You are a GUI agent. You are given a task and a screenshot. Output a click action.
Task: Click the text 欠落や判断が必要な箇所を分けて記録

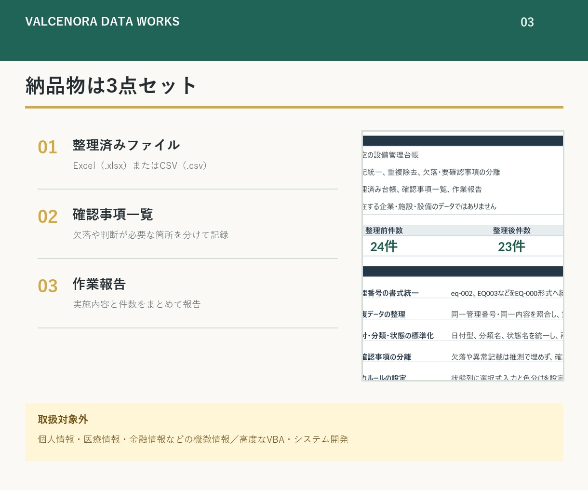pyautogui.click(x=151, y=235)
